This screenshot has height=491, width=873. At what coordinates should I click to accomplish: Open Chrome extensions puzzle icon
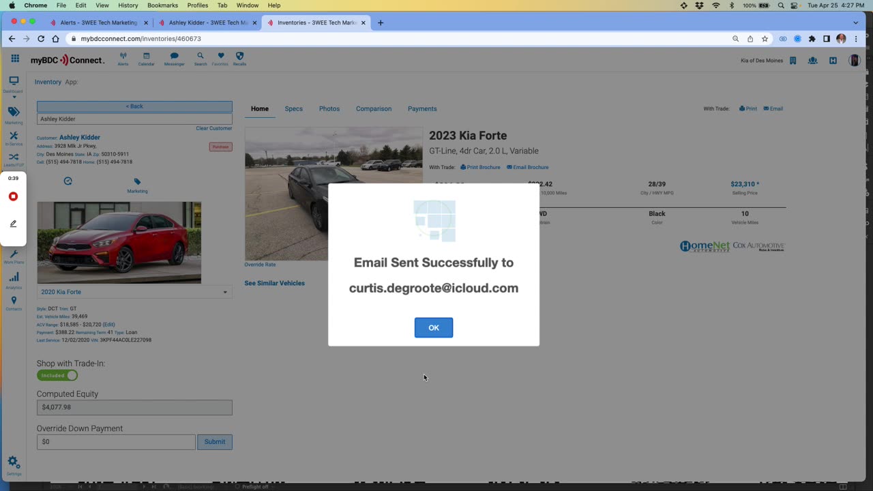click(812, 39)
